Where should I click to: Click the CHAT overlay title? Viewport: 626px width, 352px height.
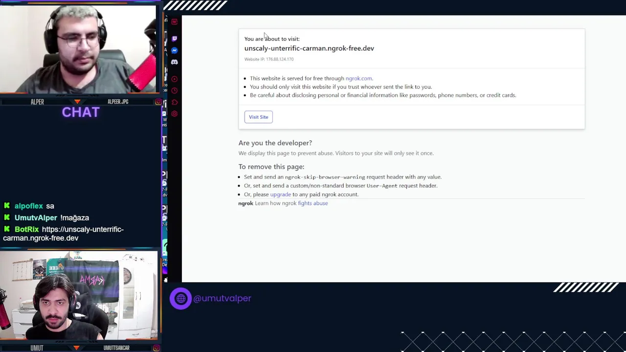(x=81, y=112)
